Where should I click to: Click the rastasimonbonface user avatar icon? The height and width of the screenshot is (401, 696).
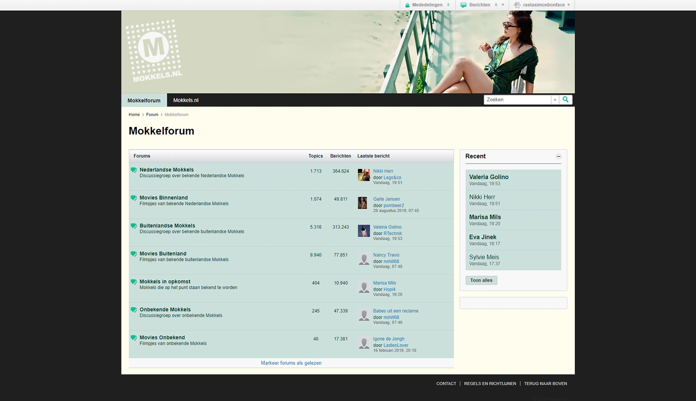click(x=517, y=5)
